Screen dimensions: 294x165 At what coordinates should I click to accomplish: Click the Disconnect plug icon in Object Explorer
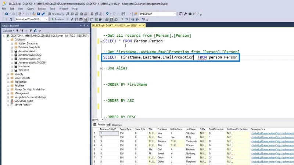(22, 31)
